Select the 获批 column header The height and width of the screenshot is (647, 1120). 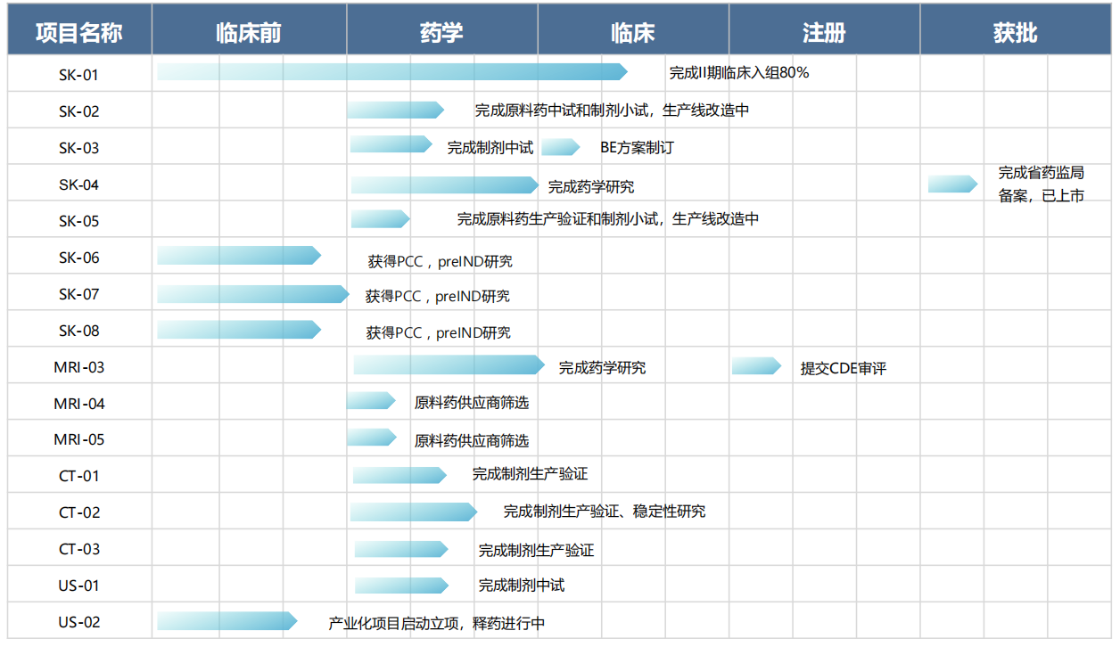pos(1016,29)
